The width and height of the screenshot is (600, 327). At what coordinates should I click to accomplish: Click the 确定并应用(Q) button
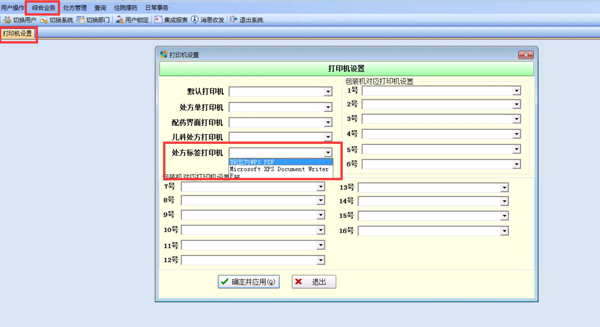tap(249, 282)
